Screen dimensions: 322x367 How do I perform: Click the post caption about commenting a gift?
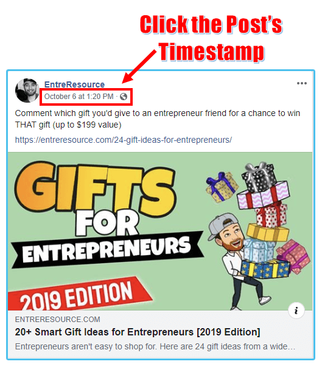pyautogui.click(x=158, y=119)
